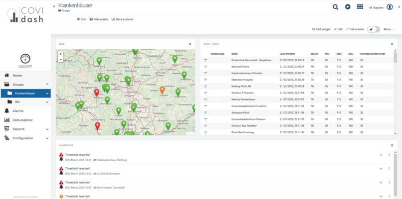
Task: Collapse the right drawer arrow
Action: click(399, 7)
